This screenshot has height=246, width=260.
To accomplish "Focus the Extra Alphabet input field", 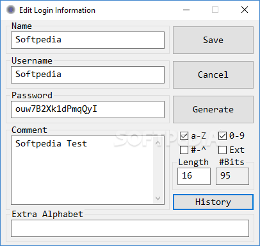I will click(x=130, y=228).
